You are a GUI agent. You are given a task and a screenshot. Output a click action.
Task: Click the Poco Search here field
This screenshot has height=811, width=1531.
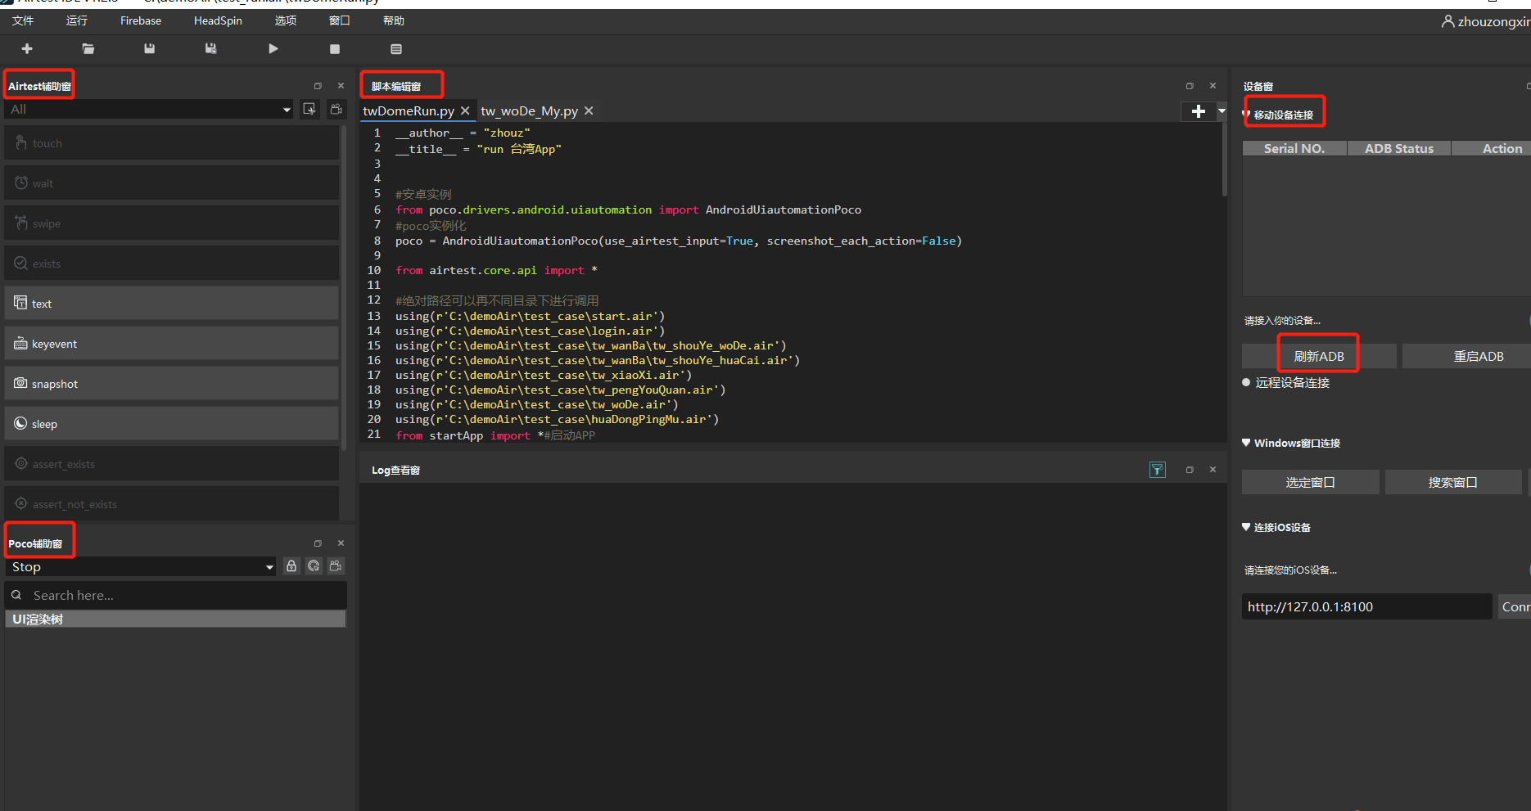point(176,595)
